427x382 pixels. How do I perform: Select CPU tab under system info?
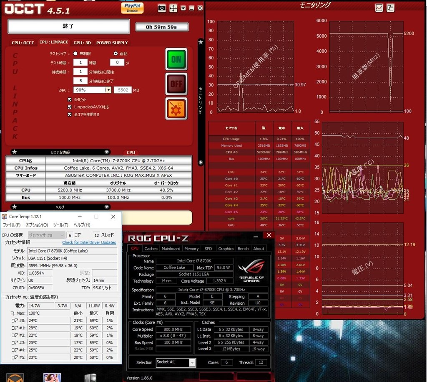pos(131,152)
